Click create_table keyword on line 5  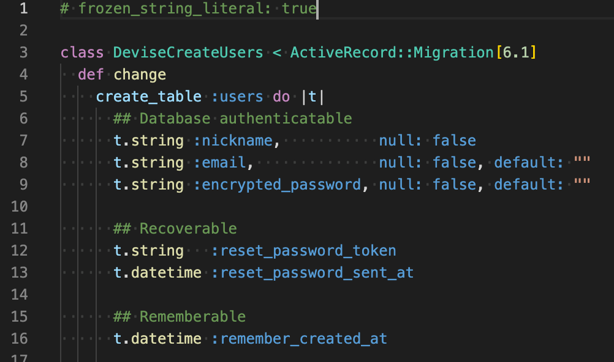pyautogui.click(x=148, y=97)
